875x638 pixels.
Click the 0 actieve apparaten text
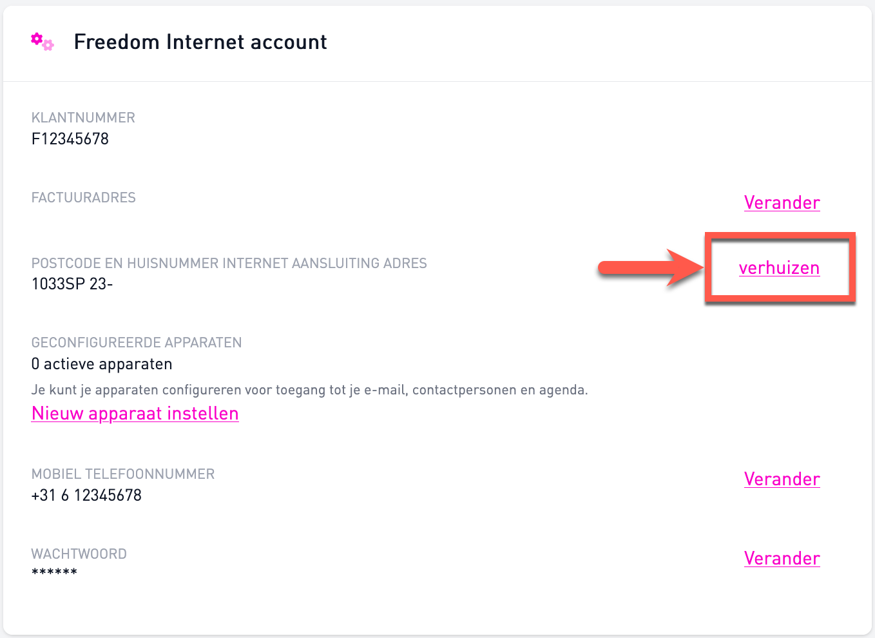[x=102, y=364]
